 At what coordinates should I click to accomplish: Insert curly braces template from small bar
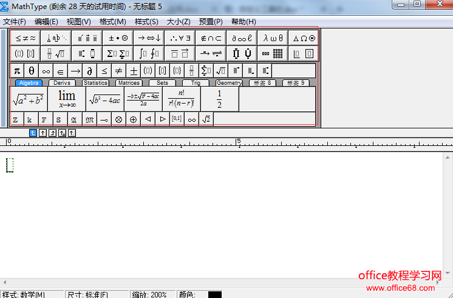point(177,71)
